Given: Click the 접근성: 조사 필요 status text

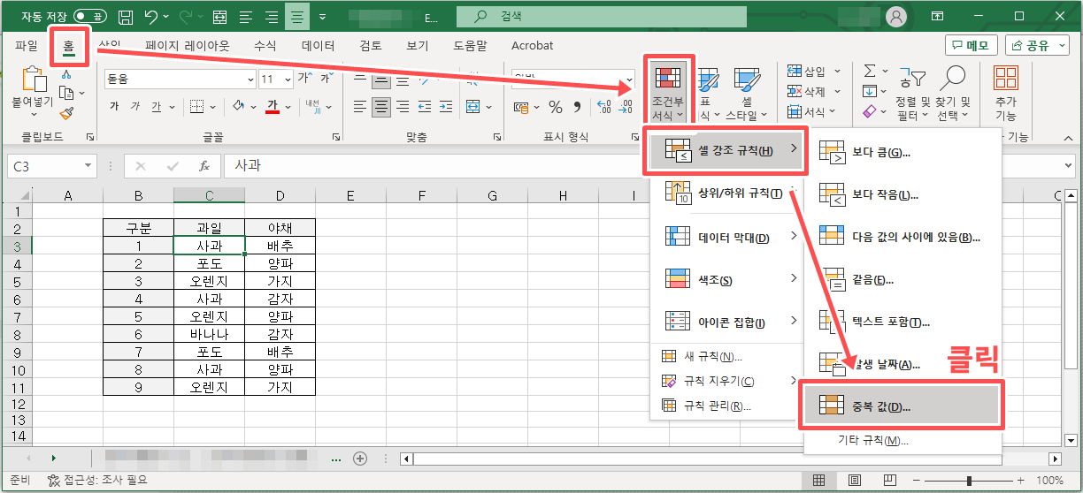Looking at the screenshot, I should coord(97,481).
